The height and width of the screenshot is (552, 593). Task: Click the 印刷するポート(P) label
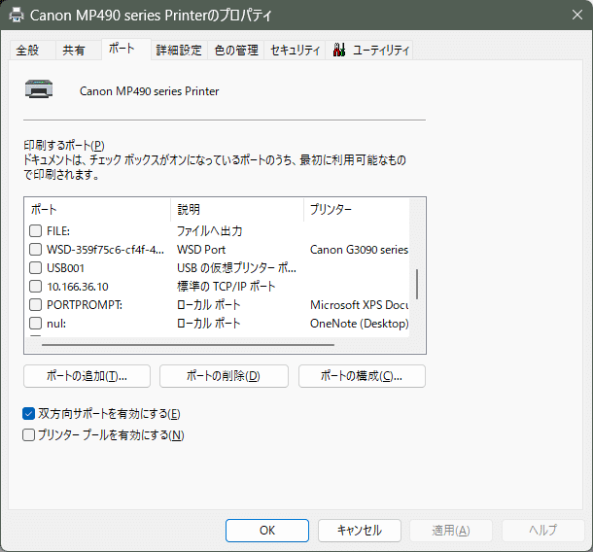pos(64,145)
